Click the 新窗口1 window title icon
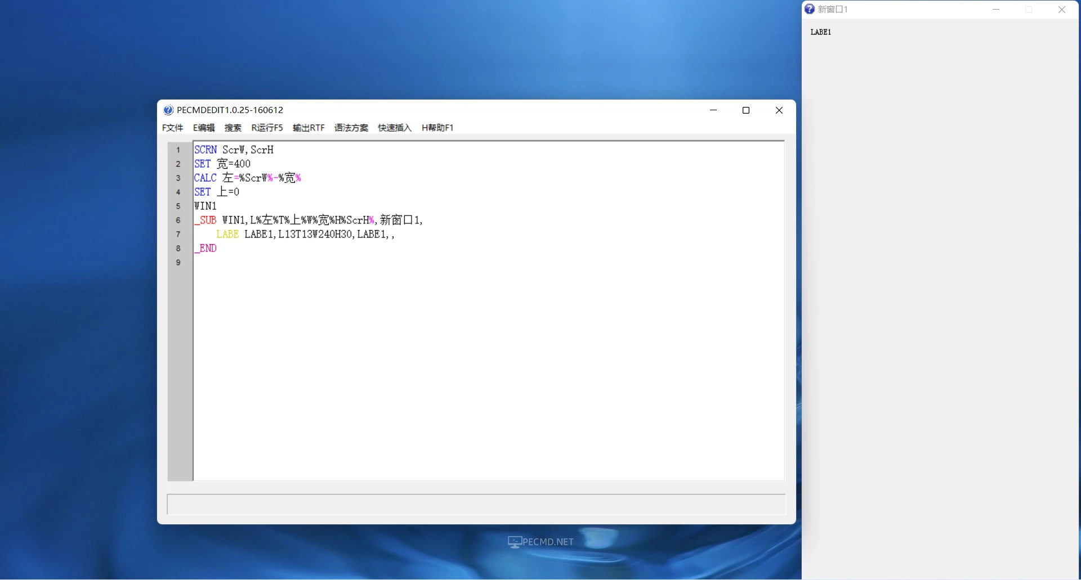 tap(810, 9)
